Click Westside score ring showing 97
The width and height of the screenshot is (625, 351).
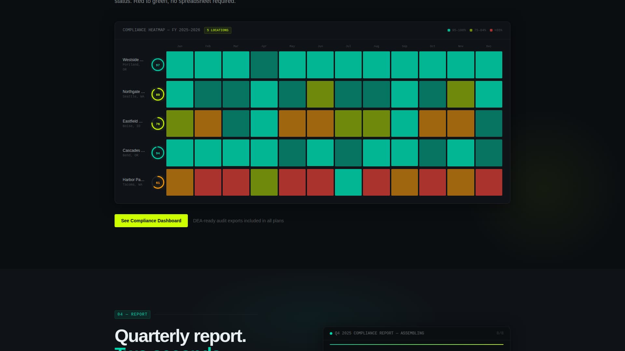(x=158, y=65)
